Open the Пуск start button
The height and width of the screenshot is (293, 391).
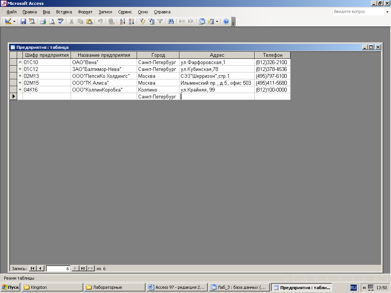coord(10,287)
